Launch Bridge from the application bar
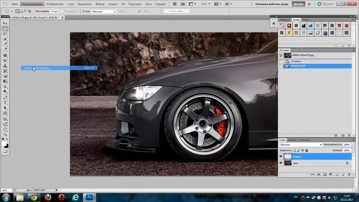Viewport: 359px width, 202px height. point(174,4)
